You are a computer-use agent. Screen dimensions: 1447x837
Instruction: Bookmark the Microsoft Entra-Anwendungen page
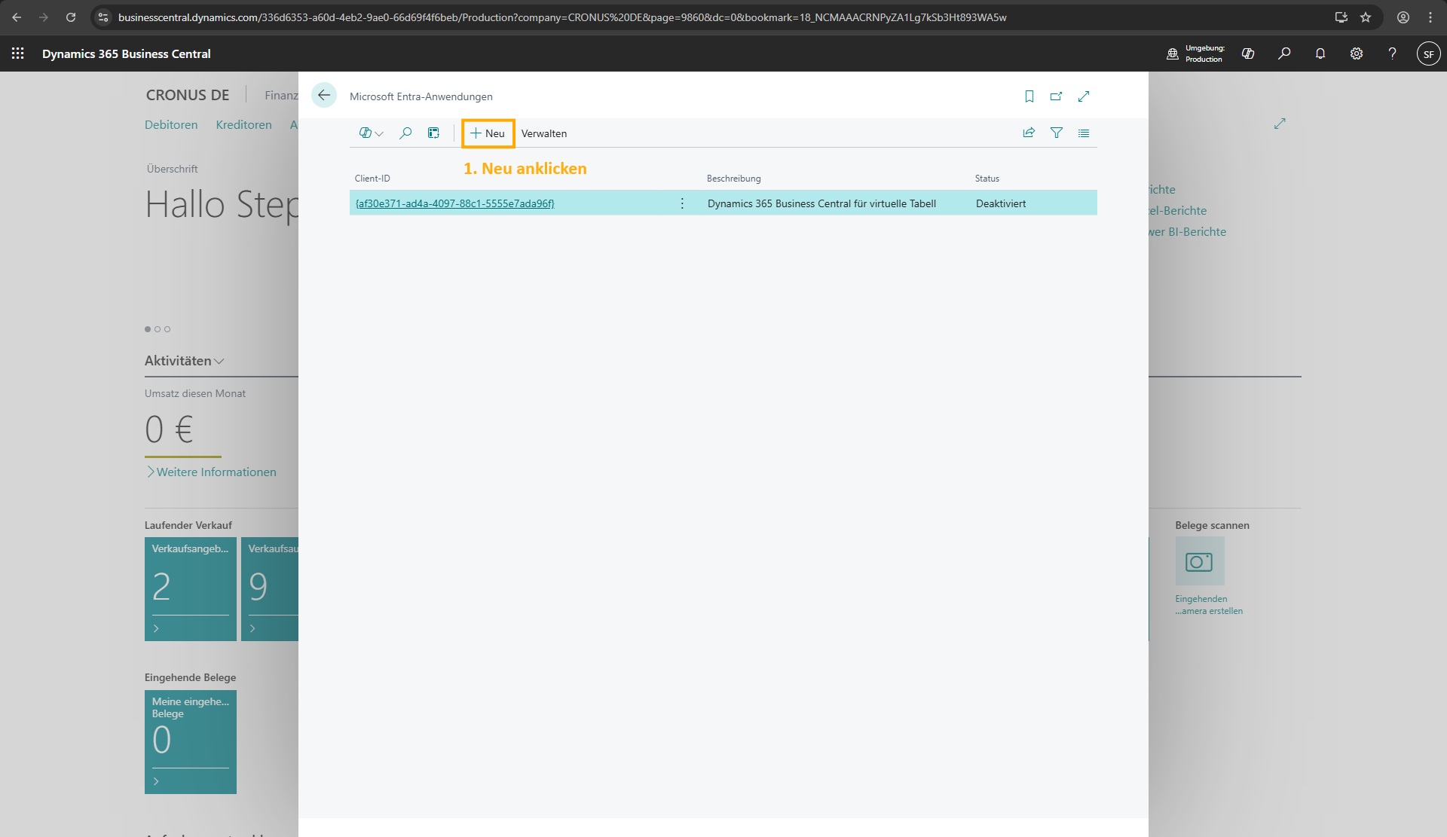(x=1029, y=96)
